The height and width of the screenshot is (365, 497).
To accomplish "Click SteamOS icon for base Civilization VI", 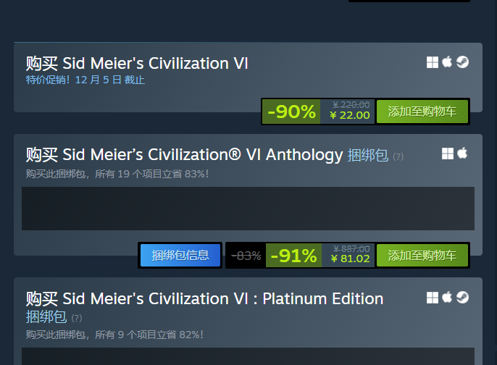I will (x=462, y=62).
